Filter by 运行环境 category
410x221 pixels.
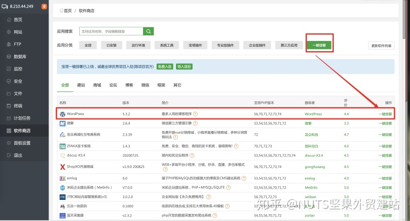pyautogui.click(x=138, y=45)
